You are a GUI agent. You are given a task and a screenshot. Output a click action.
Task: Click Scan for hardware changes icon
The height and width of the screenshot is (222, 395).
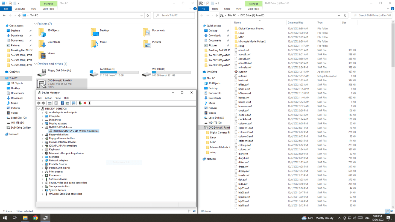pyautogui.click(x=74, y=103)
